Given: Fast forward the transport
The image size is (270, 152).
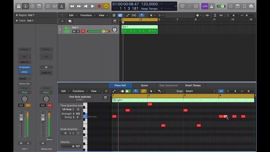Looking at the screenshot, I should [x=79, y=6].
